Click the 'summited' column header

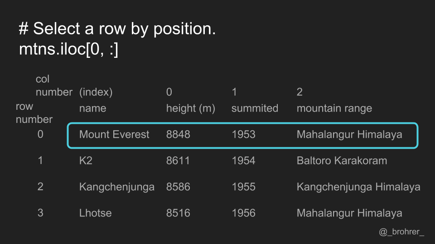click(x=255, y=108)
